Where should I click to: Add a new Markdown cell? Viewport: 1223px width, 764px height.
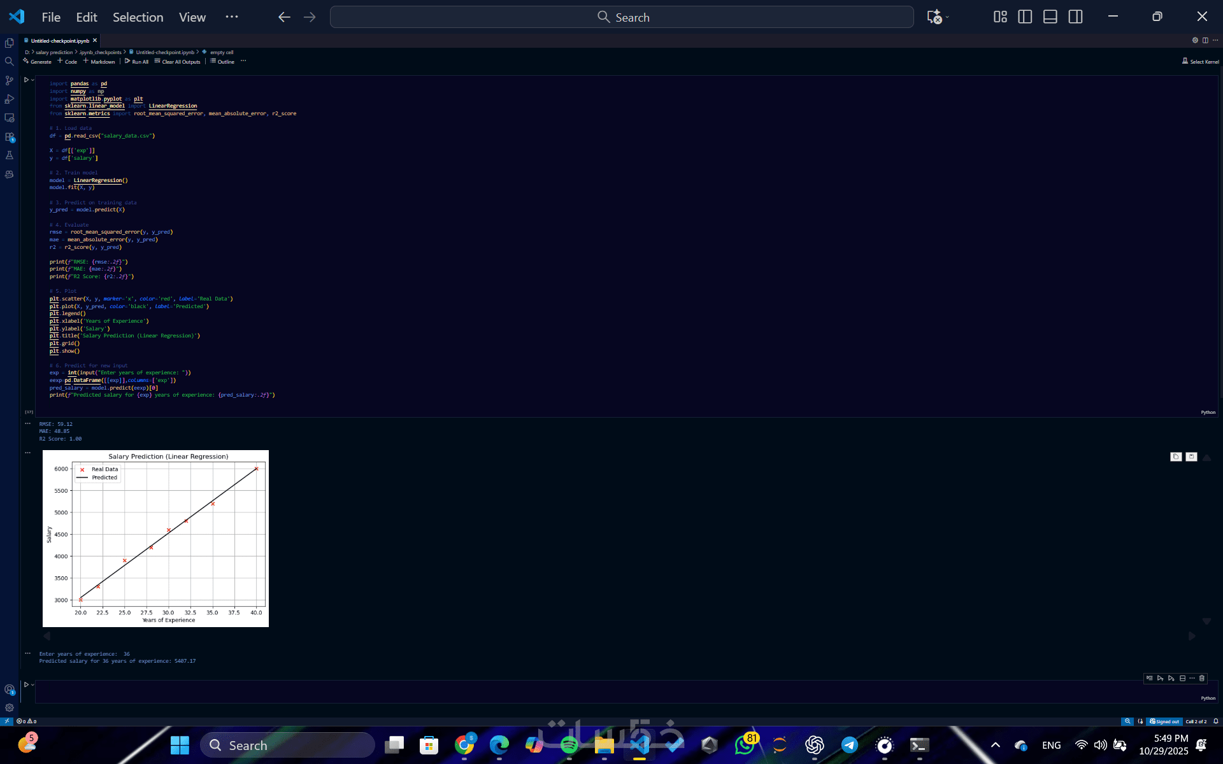coord(99,62)
